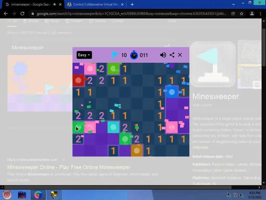Share the Minesweeper game

tap(172, 55)
